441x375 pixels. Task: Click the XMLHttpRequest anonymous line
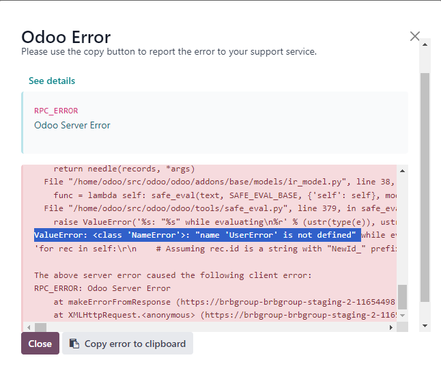[x=225, y=315]
